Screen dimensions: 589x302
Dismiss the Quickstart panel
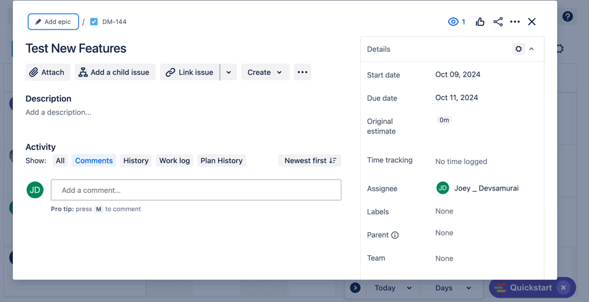pyautogui.click(x=563, y=287)
